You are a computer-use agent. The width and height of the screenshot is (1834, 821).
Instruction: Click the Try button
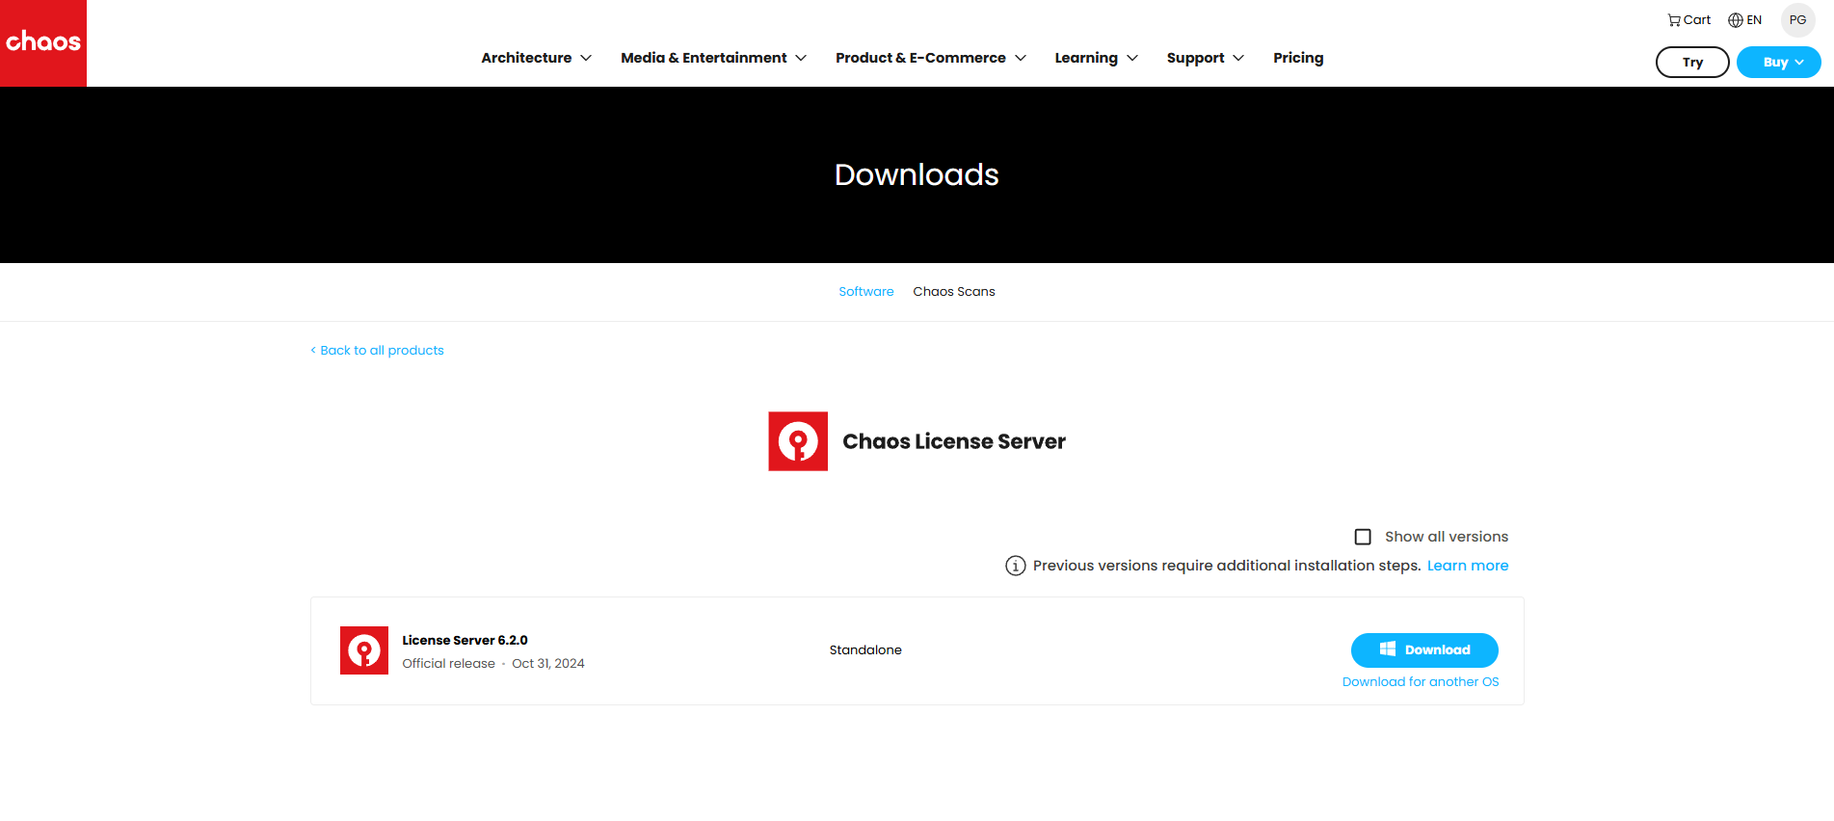[x=1692, y=63]
